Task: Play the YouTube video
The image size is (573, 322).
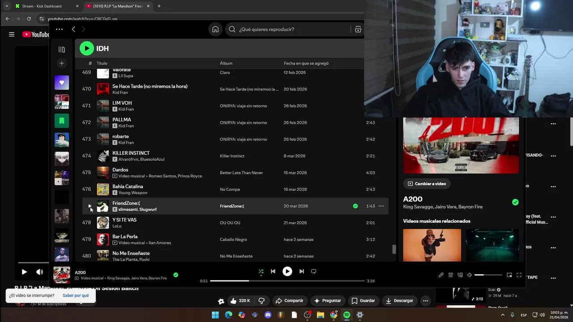Action: pyautogui.click(x=24, y=271)
